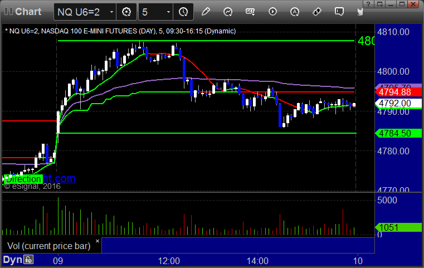The height and width of the screenshot is (268, 424).
Task: Select the pencil drawing tool
Action: 206,12
